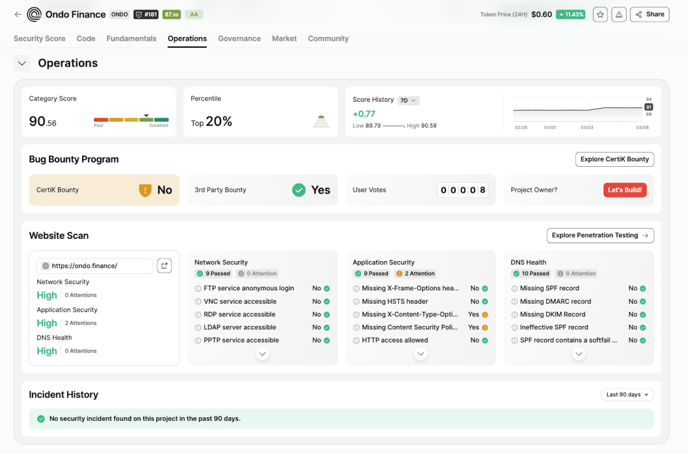Open website in new tab icon

(164, 266)
